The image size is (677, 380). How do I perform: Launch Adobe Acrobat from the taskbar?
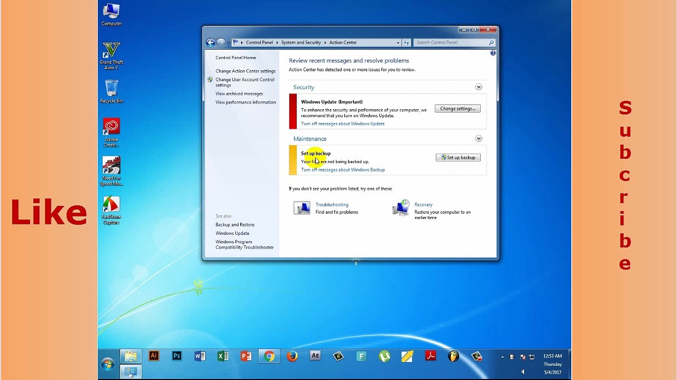(x=431, y=356)
